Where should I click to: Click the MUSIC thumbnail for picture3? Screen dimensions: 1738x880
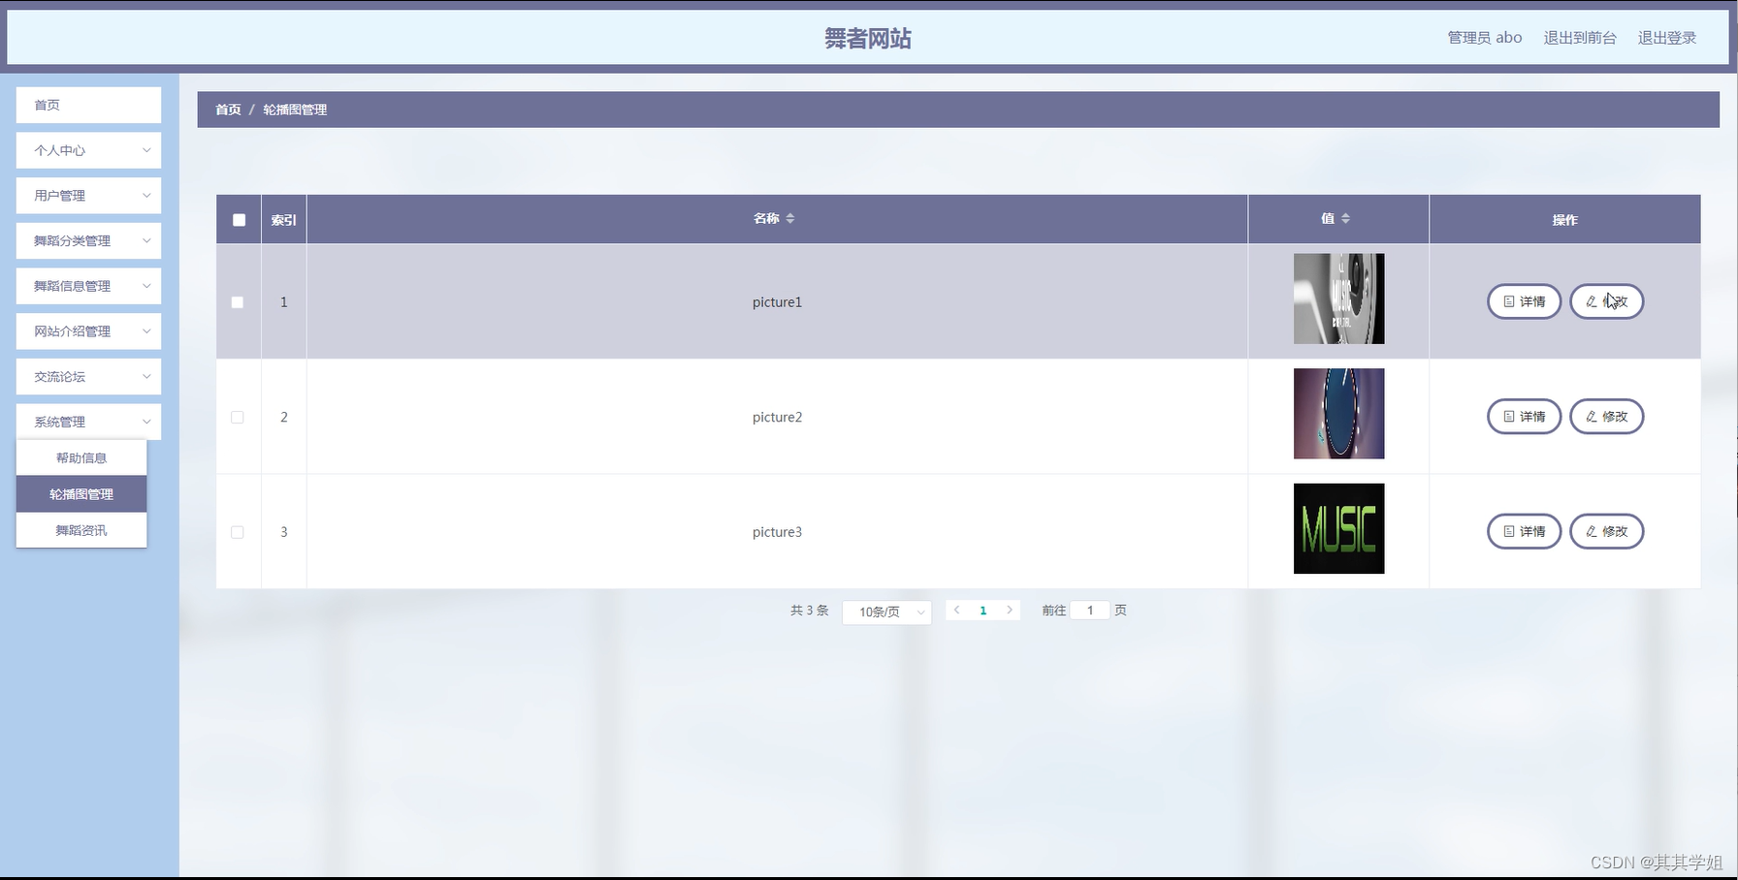pyautogui.click(x=1338, y=528)
